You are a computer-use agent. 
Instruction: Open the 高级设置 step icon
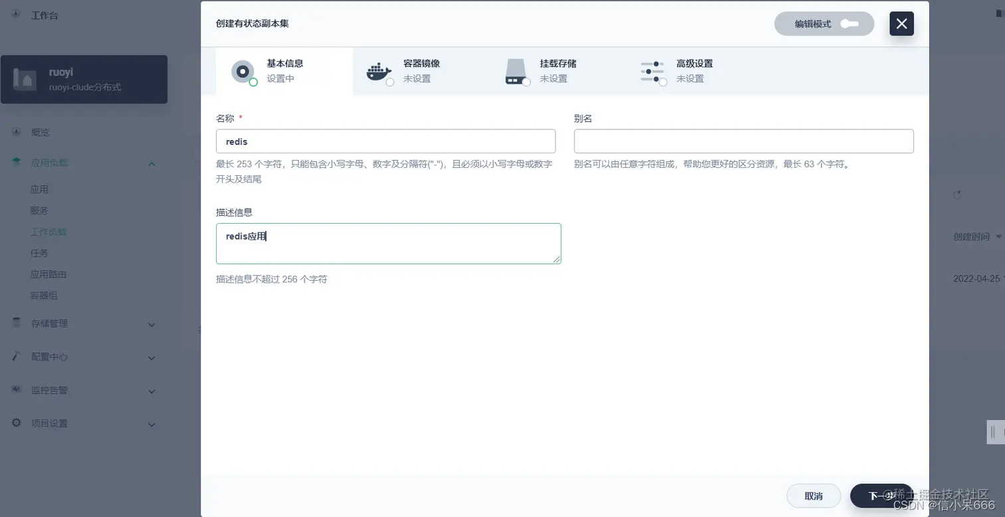(x=653, y=71)
